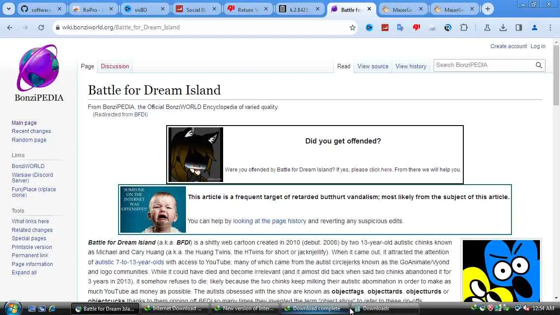
Task: Switch to the vidIQ browser tab
Action: [144, 9]
